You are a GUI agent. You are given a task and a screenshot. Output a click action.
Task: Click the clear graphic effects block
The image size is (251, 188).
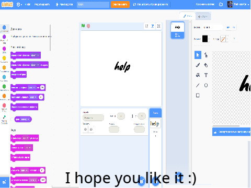[24, 107]
